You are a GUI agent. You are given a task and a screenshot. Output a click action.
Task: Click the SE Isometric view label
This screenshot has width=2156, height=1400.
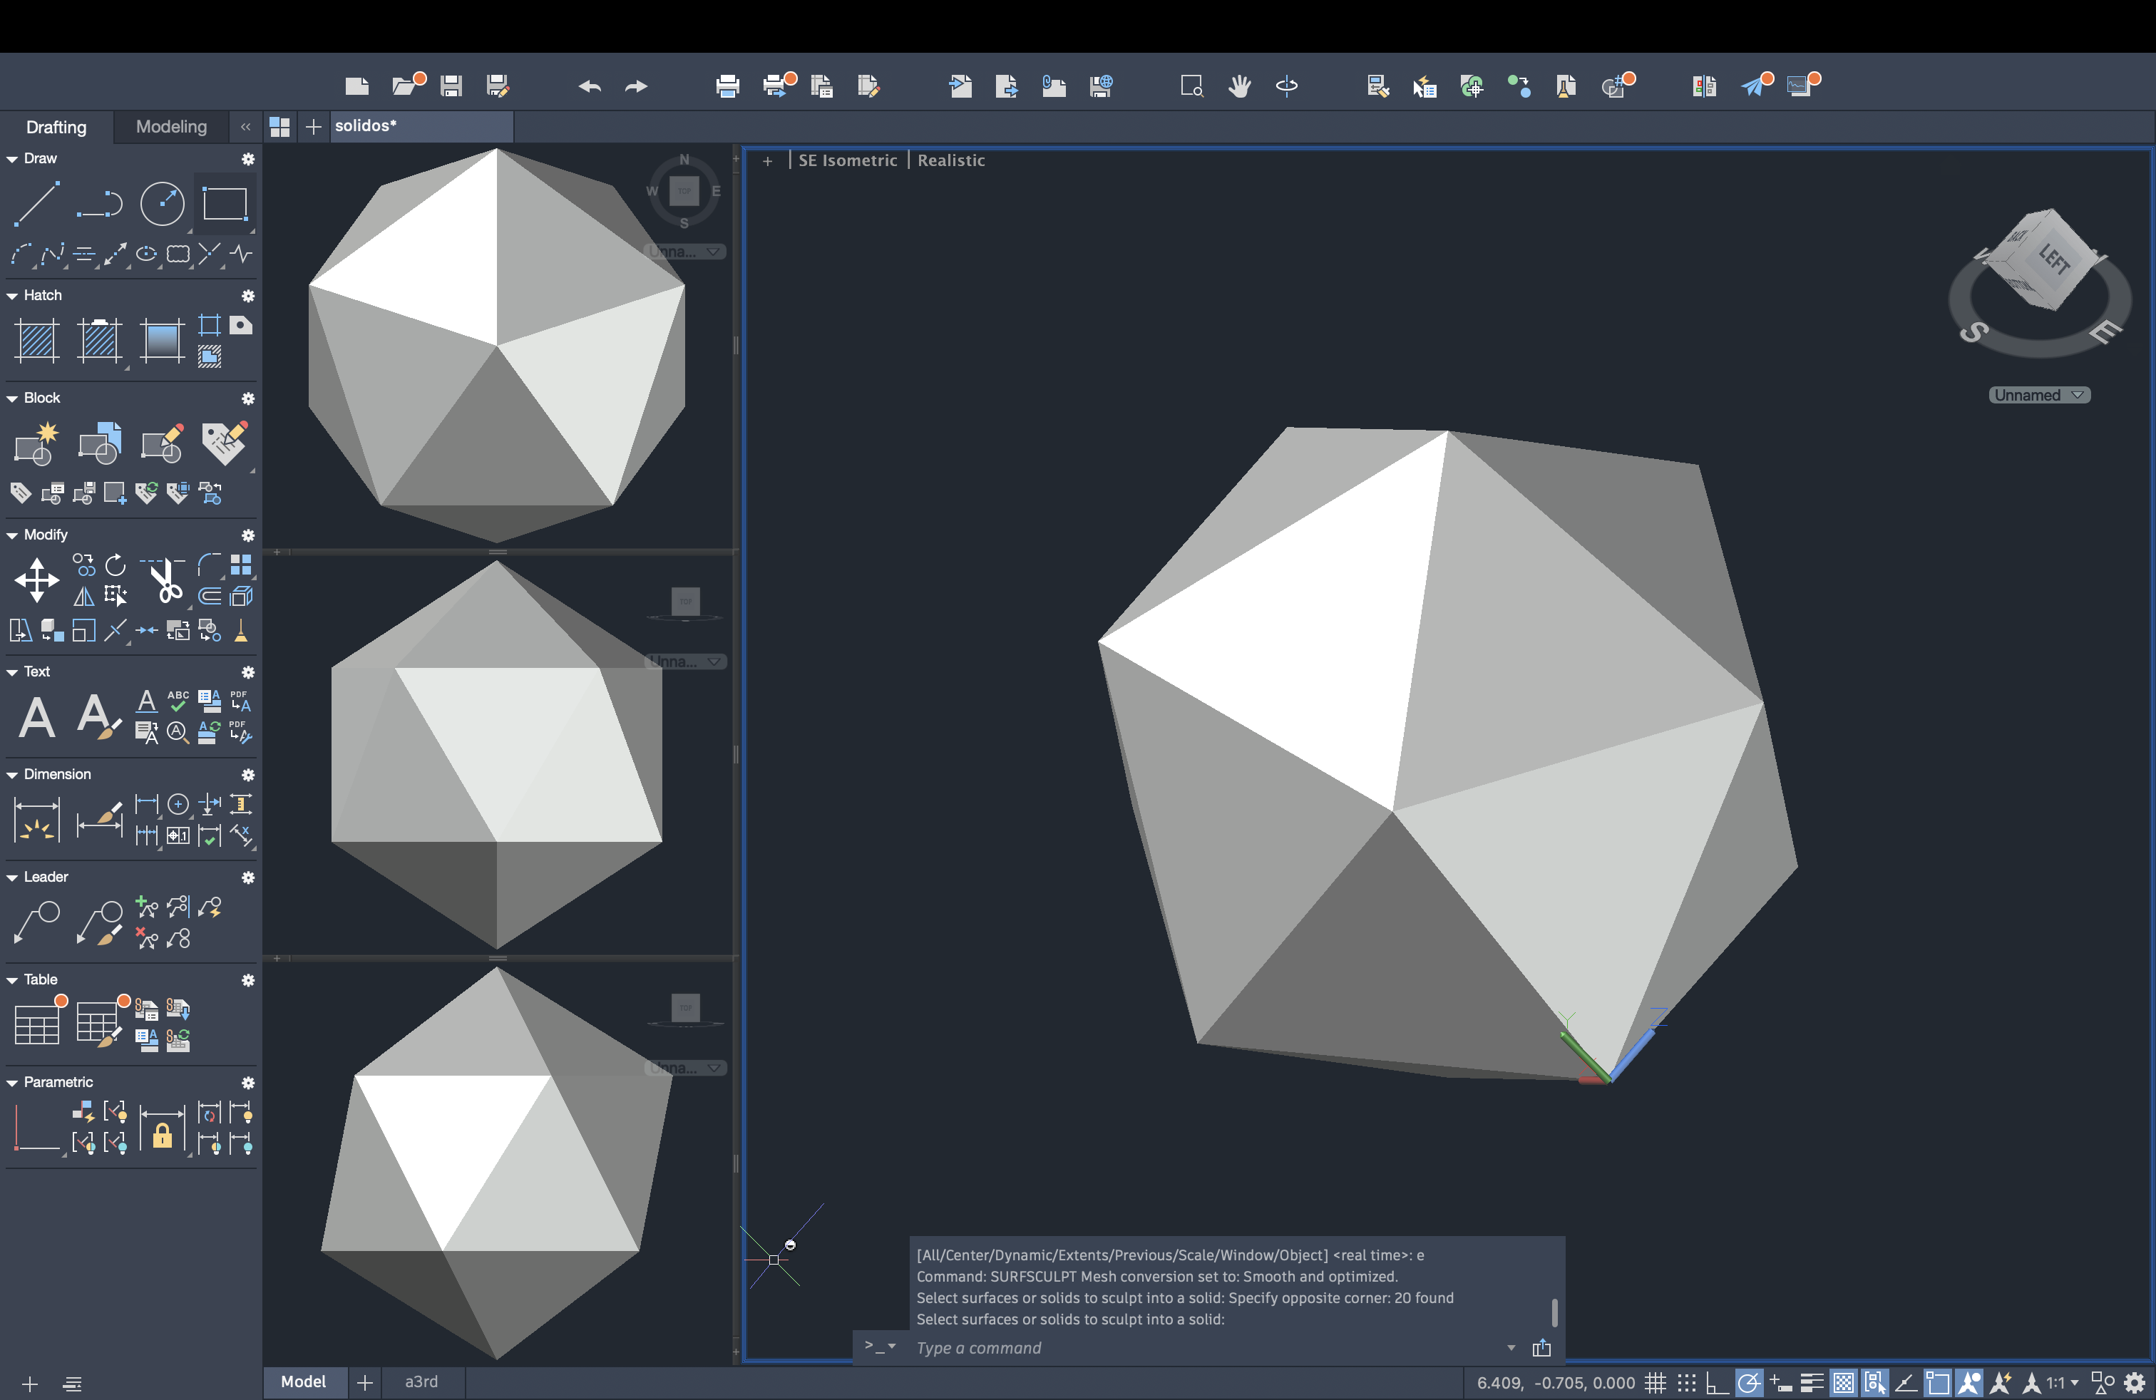click(847, 160)
